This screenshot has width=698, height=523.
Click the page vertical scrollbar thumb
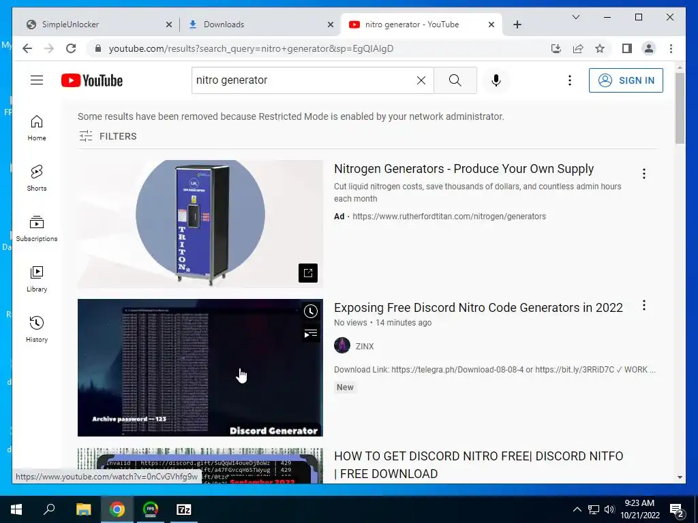coord(680,108)
